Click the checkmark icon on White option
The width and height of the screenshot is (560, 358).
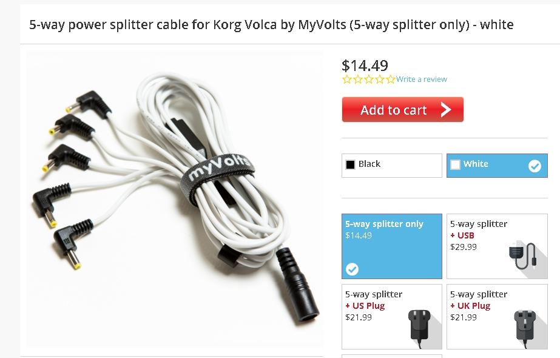pos(535,166)
